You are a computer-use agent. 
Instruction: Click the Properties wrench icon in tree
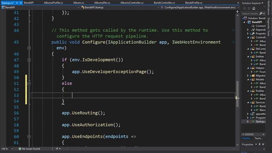click(x=253, y=34)
